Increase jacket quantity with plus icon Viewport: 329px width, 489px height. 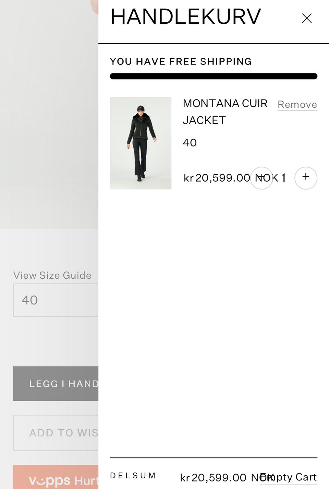point(306,178)
